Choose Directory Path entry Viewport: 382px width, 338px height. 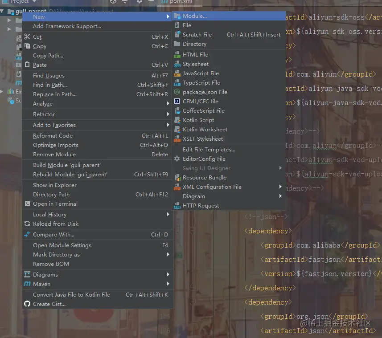[x=98, y=195]
